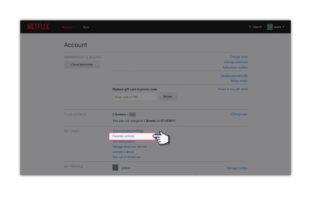Click the '2 Screens +' plan text

point(120,114)
